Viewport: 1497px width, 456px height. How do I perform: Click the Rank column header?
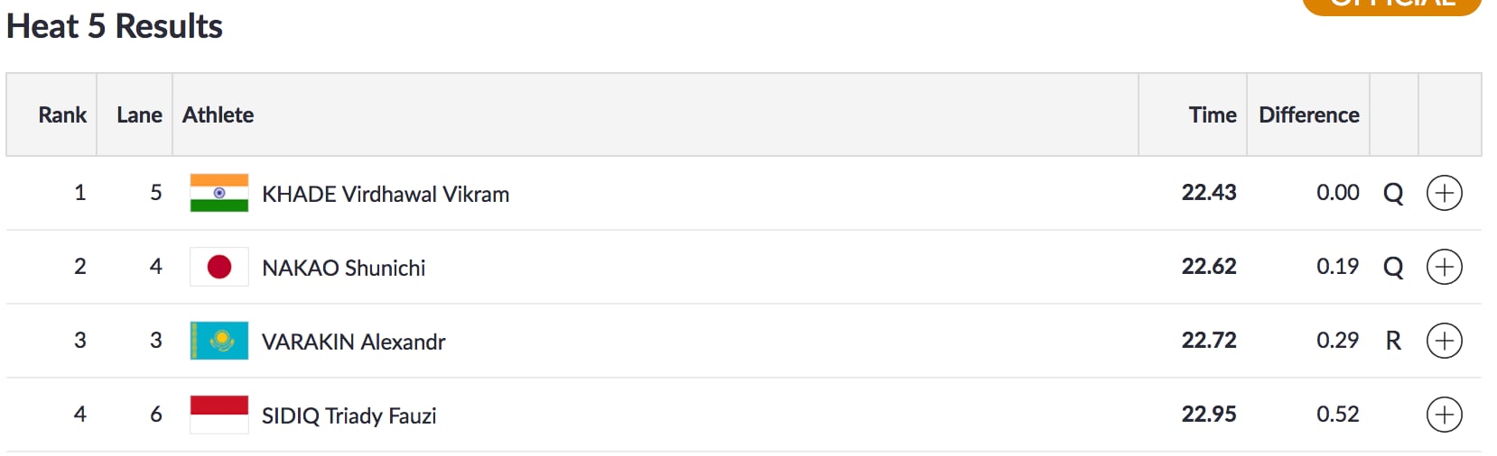point(62,115)
